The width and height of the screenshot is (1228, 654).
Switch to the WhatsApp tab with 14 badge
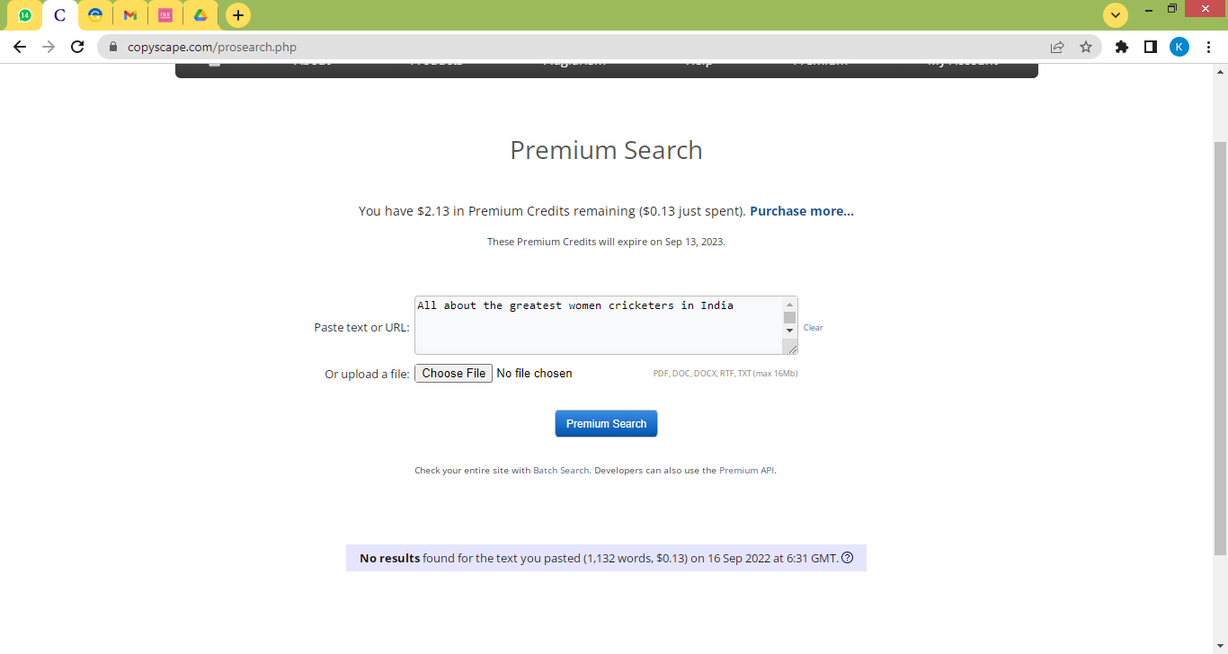point(25,15)
